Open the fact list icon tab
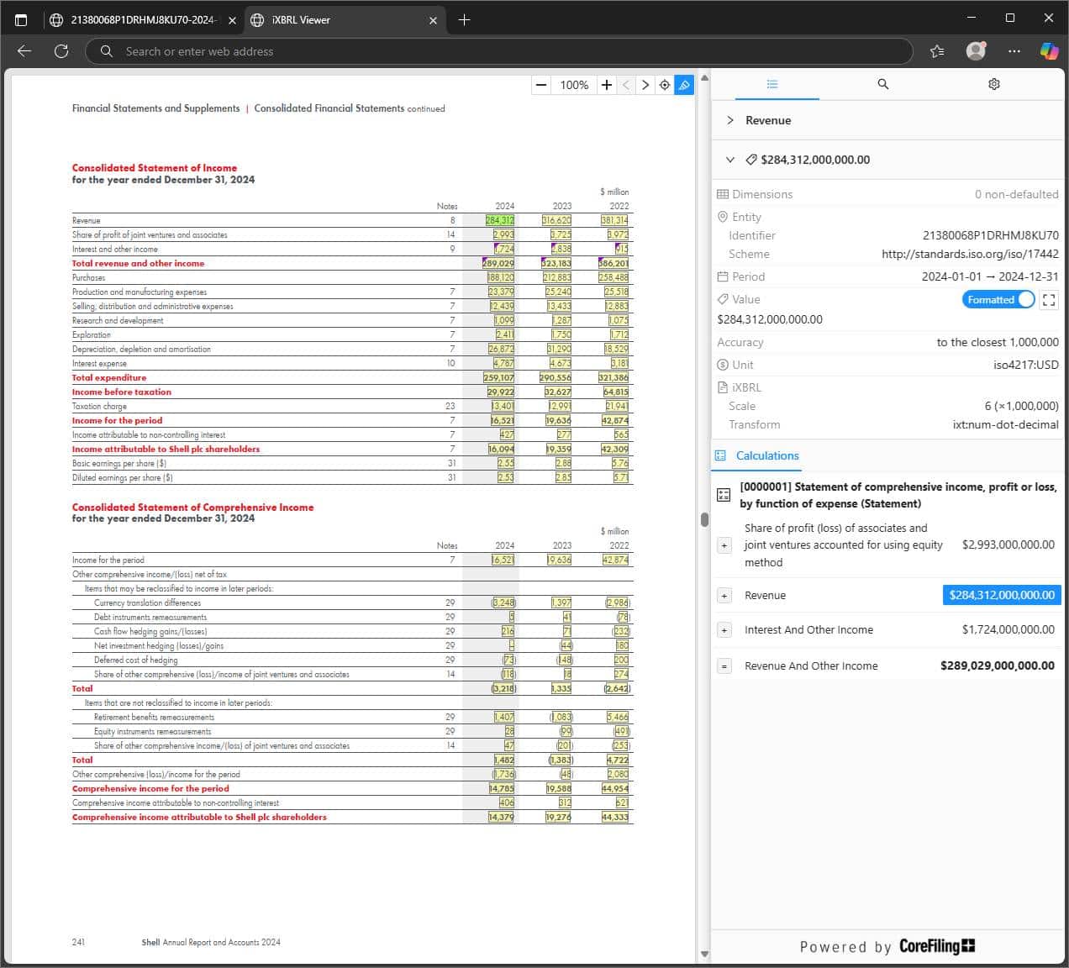This screenshot has width=1069, height=968. point(772,84)
